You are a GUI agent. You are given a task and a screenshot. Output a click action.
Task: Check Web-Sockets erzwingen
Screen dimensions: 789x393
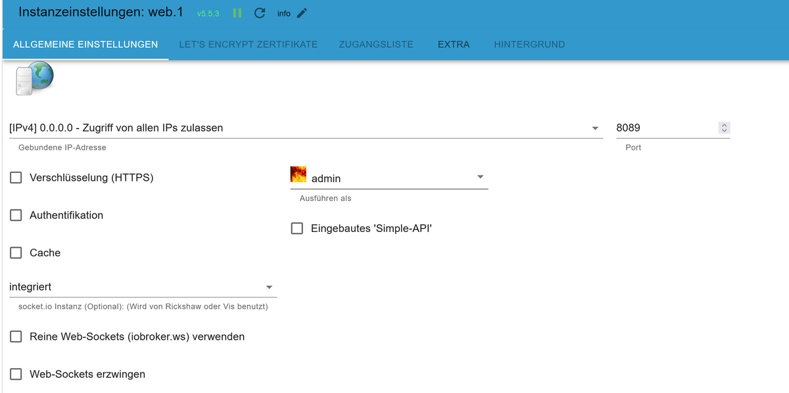[16, 374]
